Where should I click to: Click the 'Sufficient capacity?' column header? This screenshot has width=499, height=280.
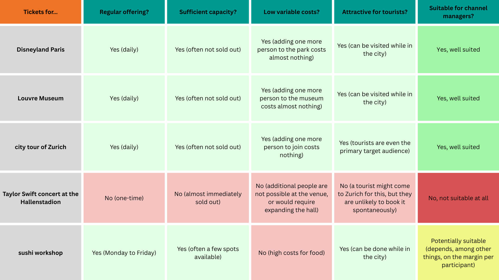tap(208, 12)
